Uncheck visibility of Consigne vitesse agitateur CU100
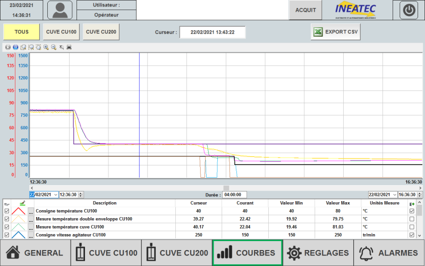The height and width of the screenshot is (266, 425). click(x=7, y=235)
